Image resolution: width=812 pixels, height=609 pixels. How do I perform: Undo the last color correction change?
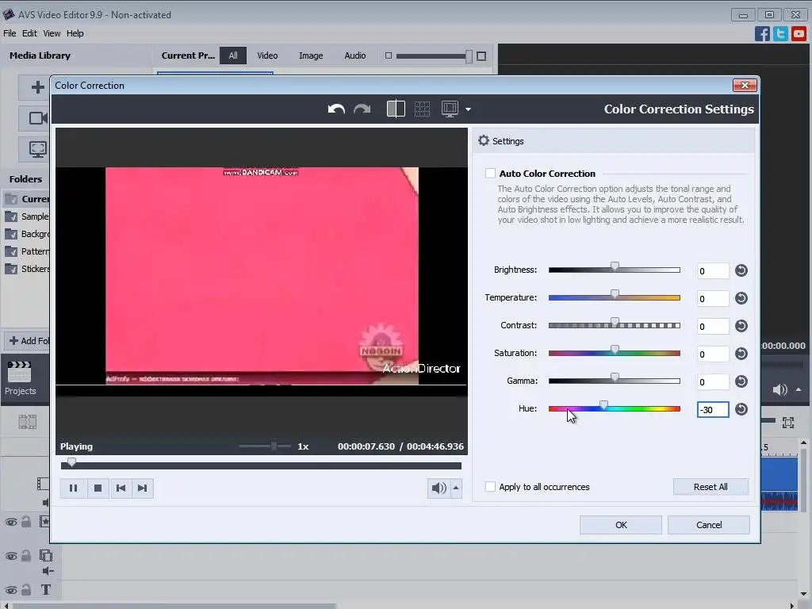(x=336, y=109)
